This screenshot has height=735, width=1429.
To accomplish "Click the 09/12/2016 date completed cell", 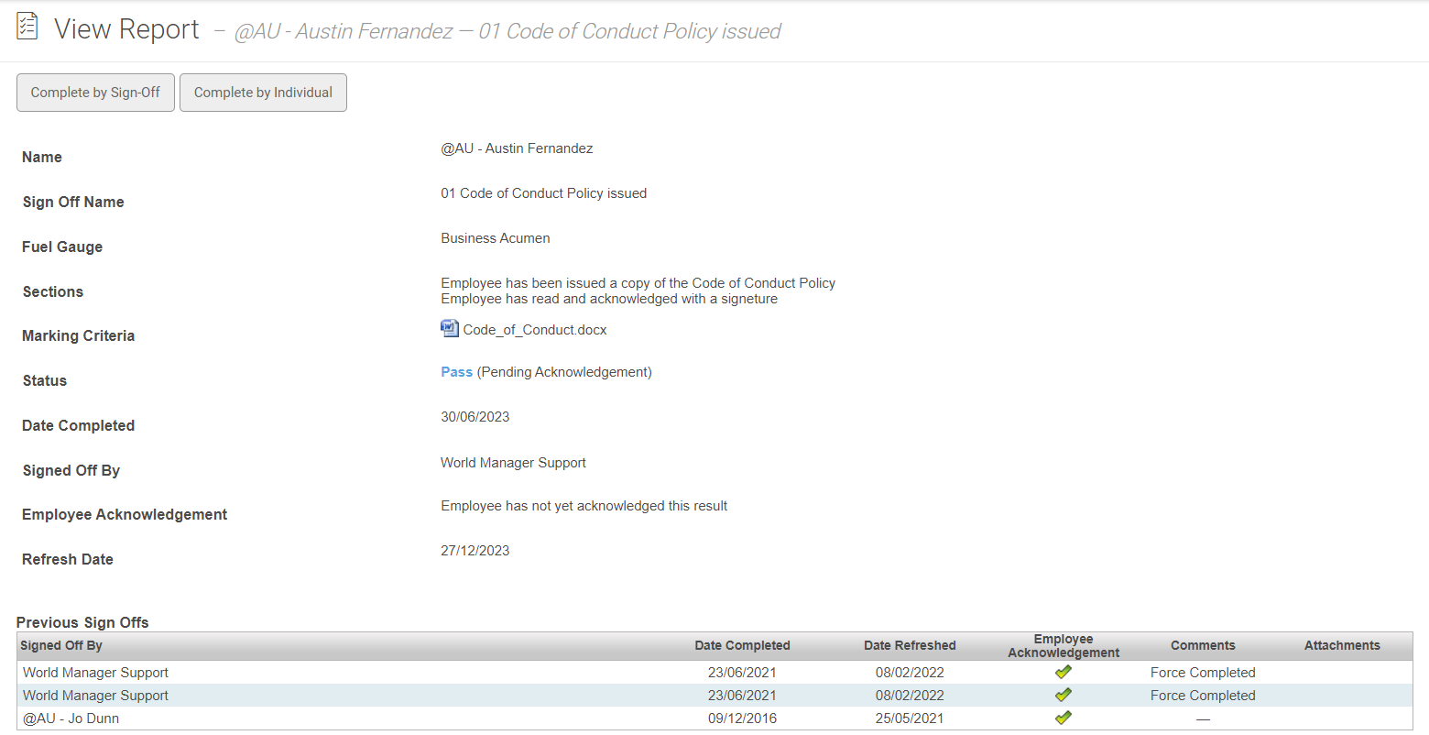I will click(742, 719).
